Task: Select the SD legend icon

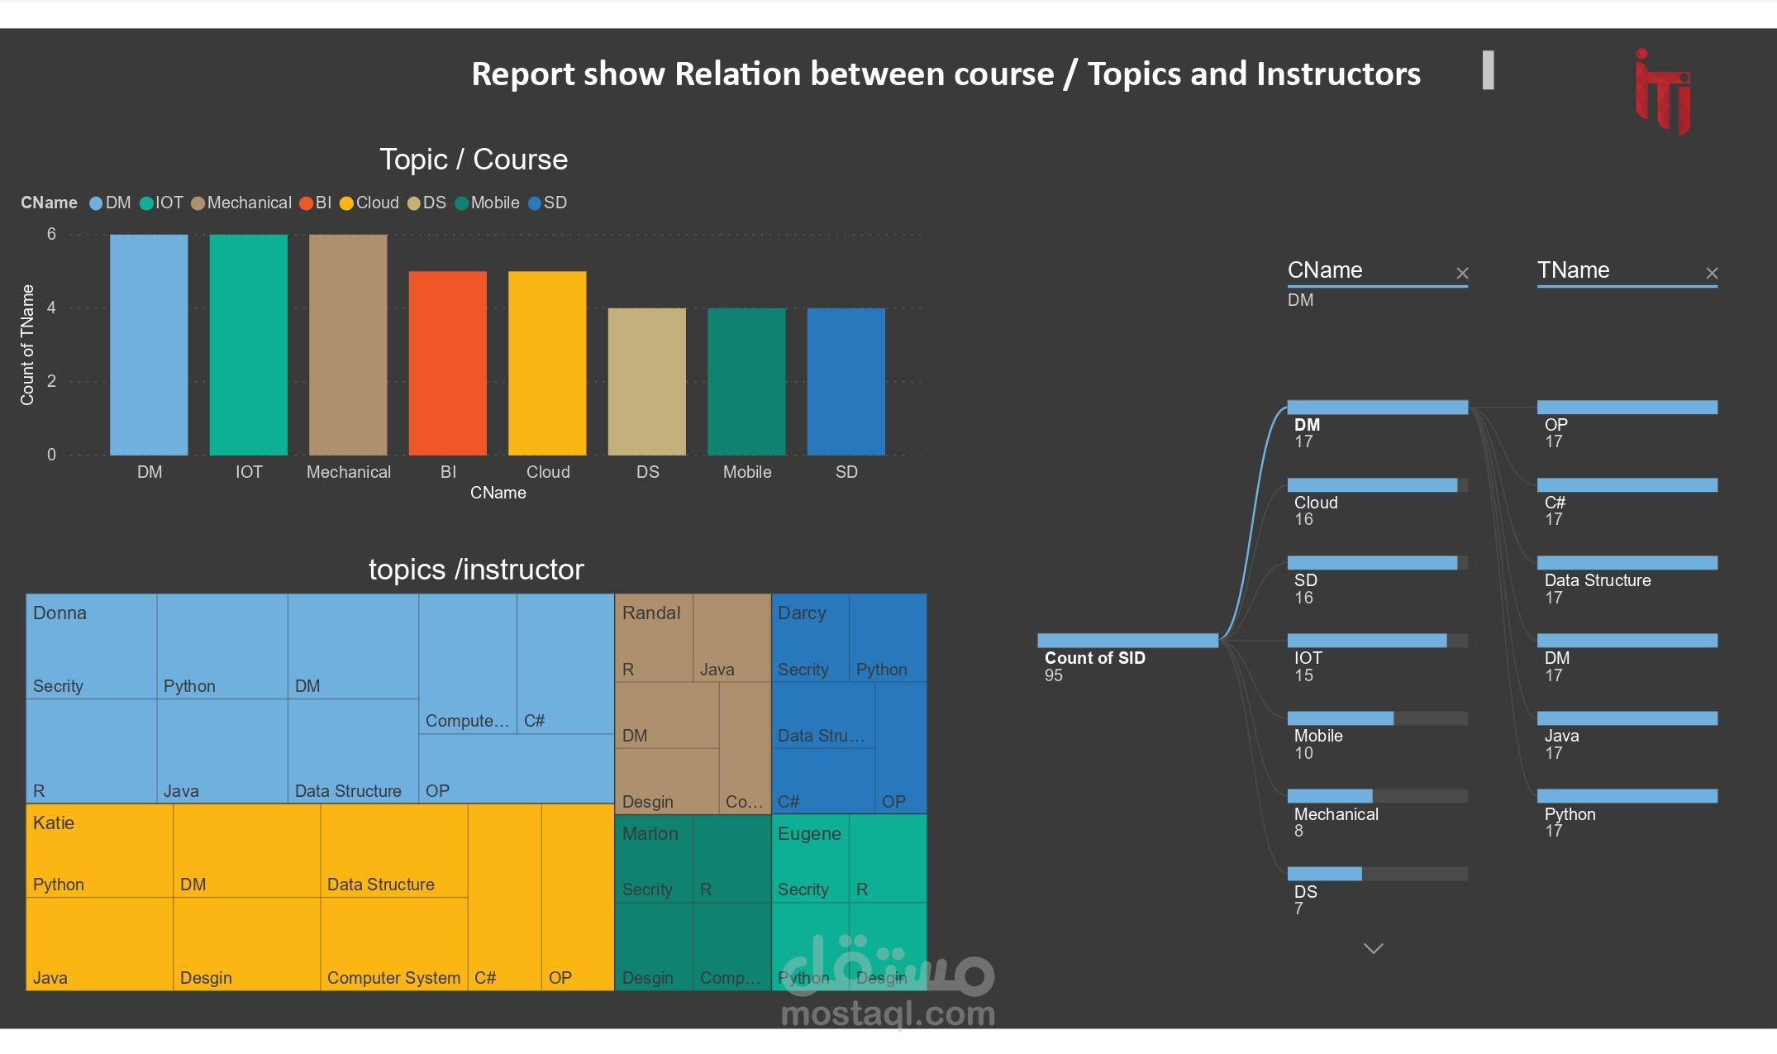Action: pos(536,203)
